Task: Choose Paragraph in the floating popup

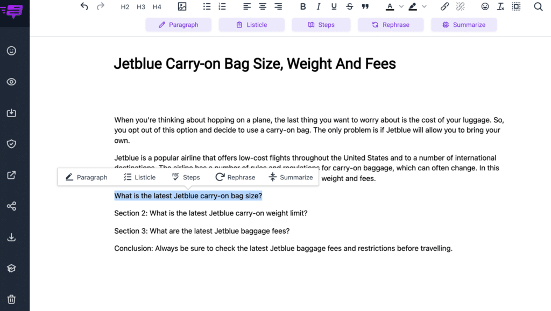Action: pos(87,177)
